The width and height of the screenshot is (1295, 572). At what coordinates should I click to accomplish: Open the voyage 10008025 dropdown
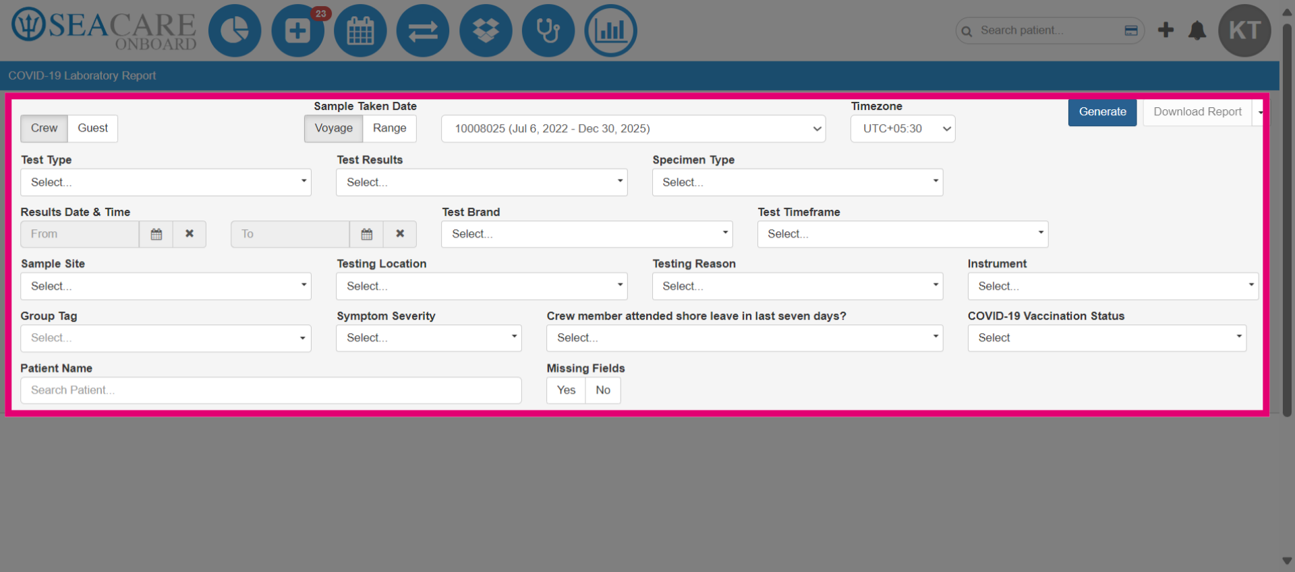(634, 129)
